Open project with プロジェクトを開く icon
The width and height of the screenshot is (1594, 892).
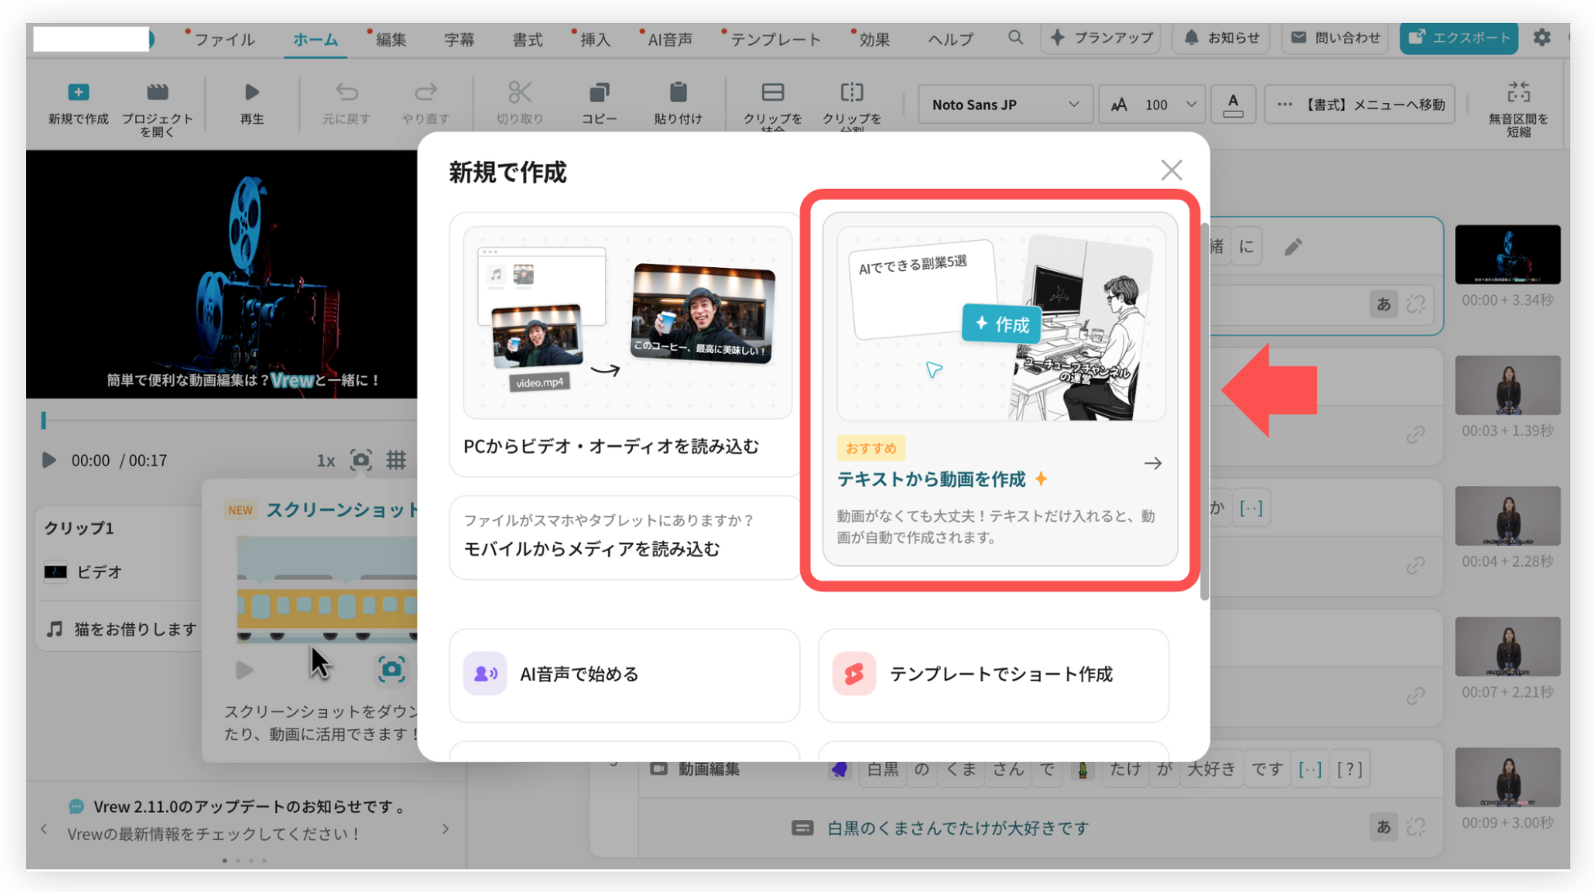click(x=157, y=92)
